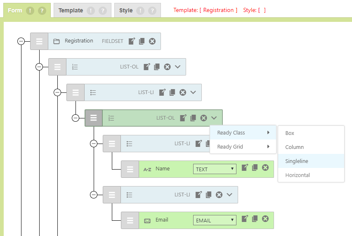Screen dimensions: 352x236
Task: Edit the Registration fieldset
Action: tap(132, 41)
